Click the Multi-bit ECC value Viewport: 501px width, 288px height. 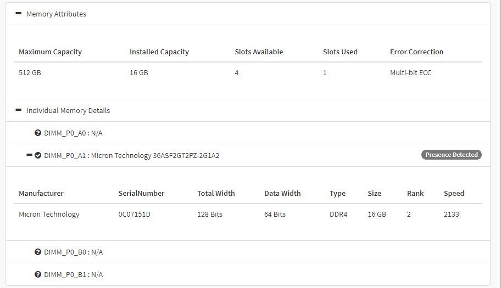coord(410,73)
